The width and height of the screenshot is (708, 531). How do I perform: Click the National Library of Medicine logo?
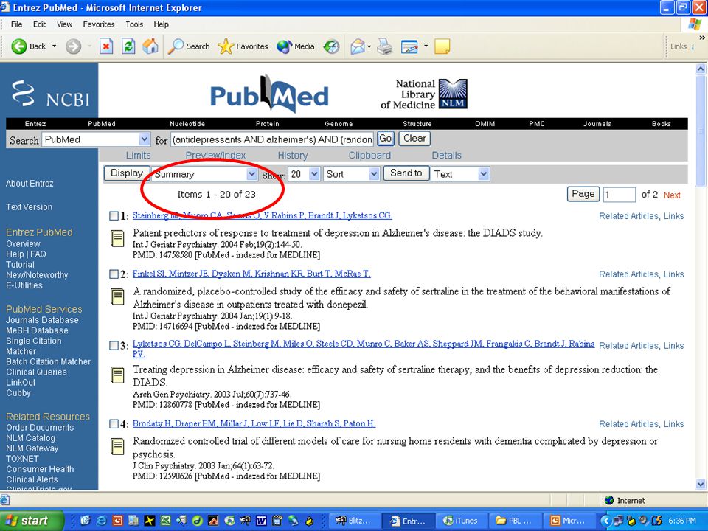tap(423, 94)
